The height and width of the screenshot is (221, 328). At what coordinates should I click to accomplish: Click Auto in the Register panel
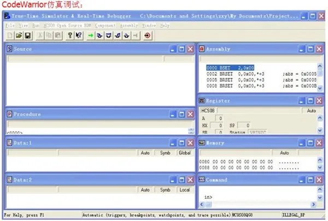[x=312, y=111]
